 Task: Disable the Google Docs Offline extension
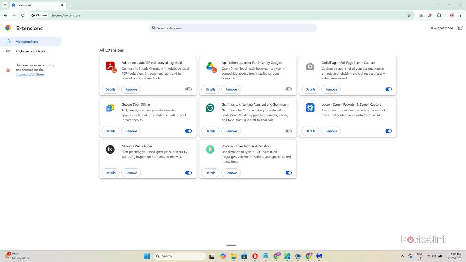point(188,131)
